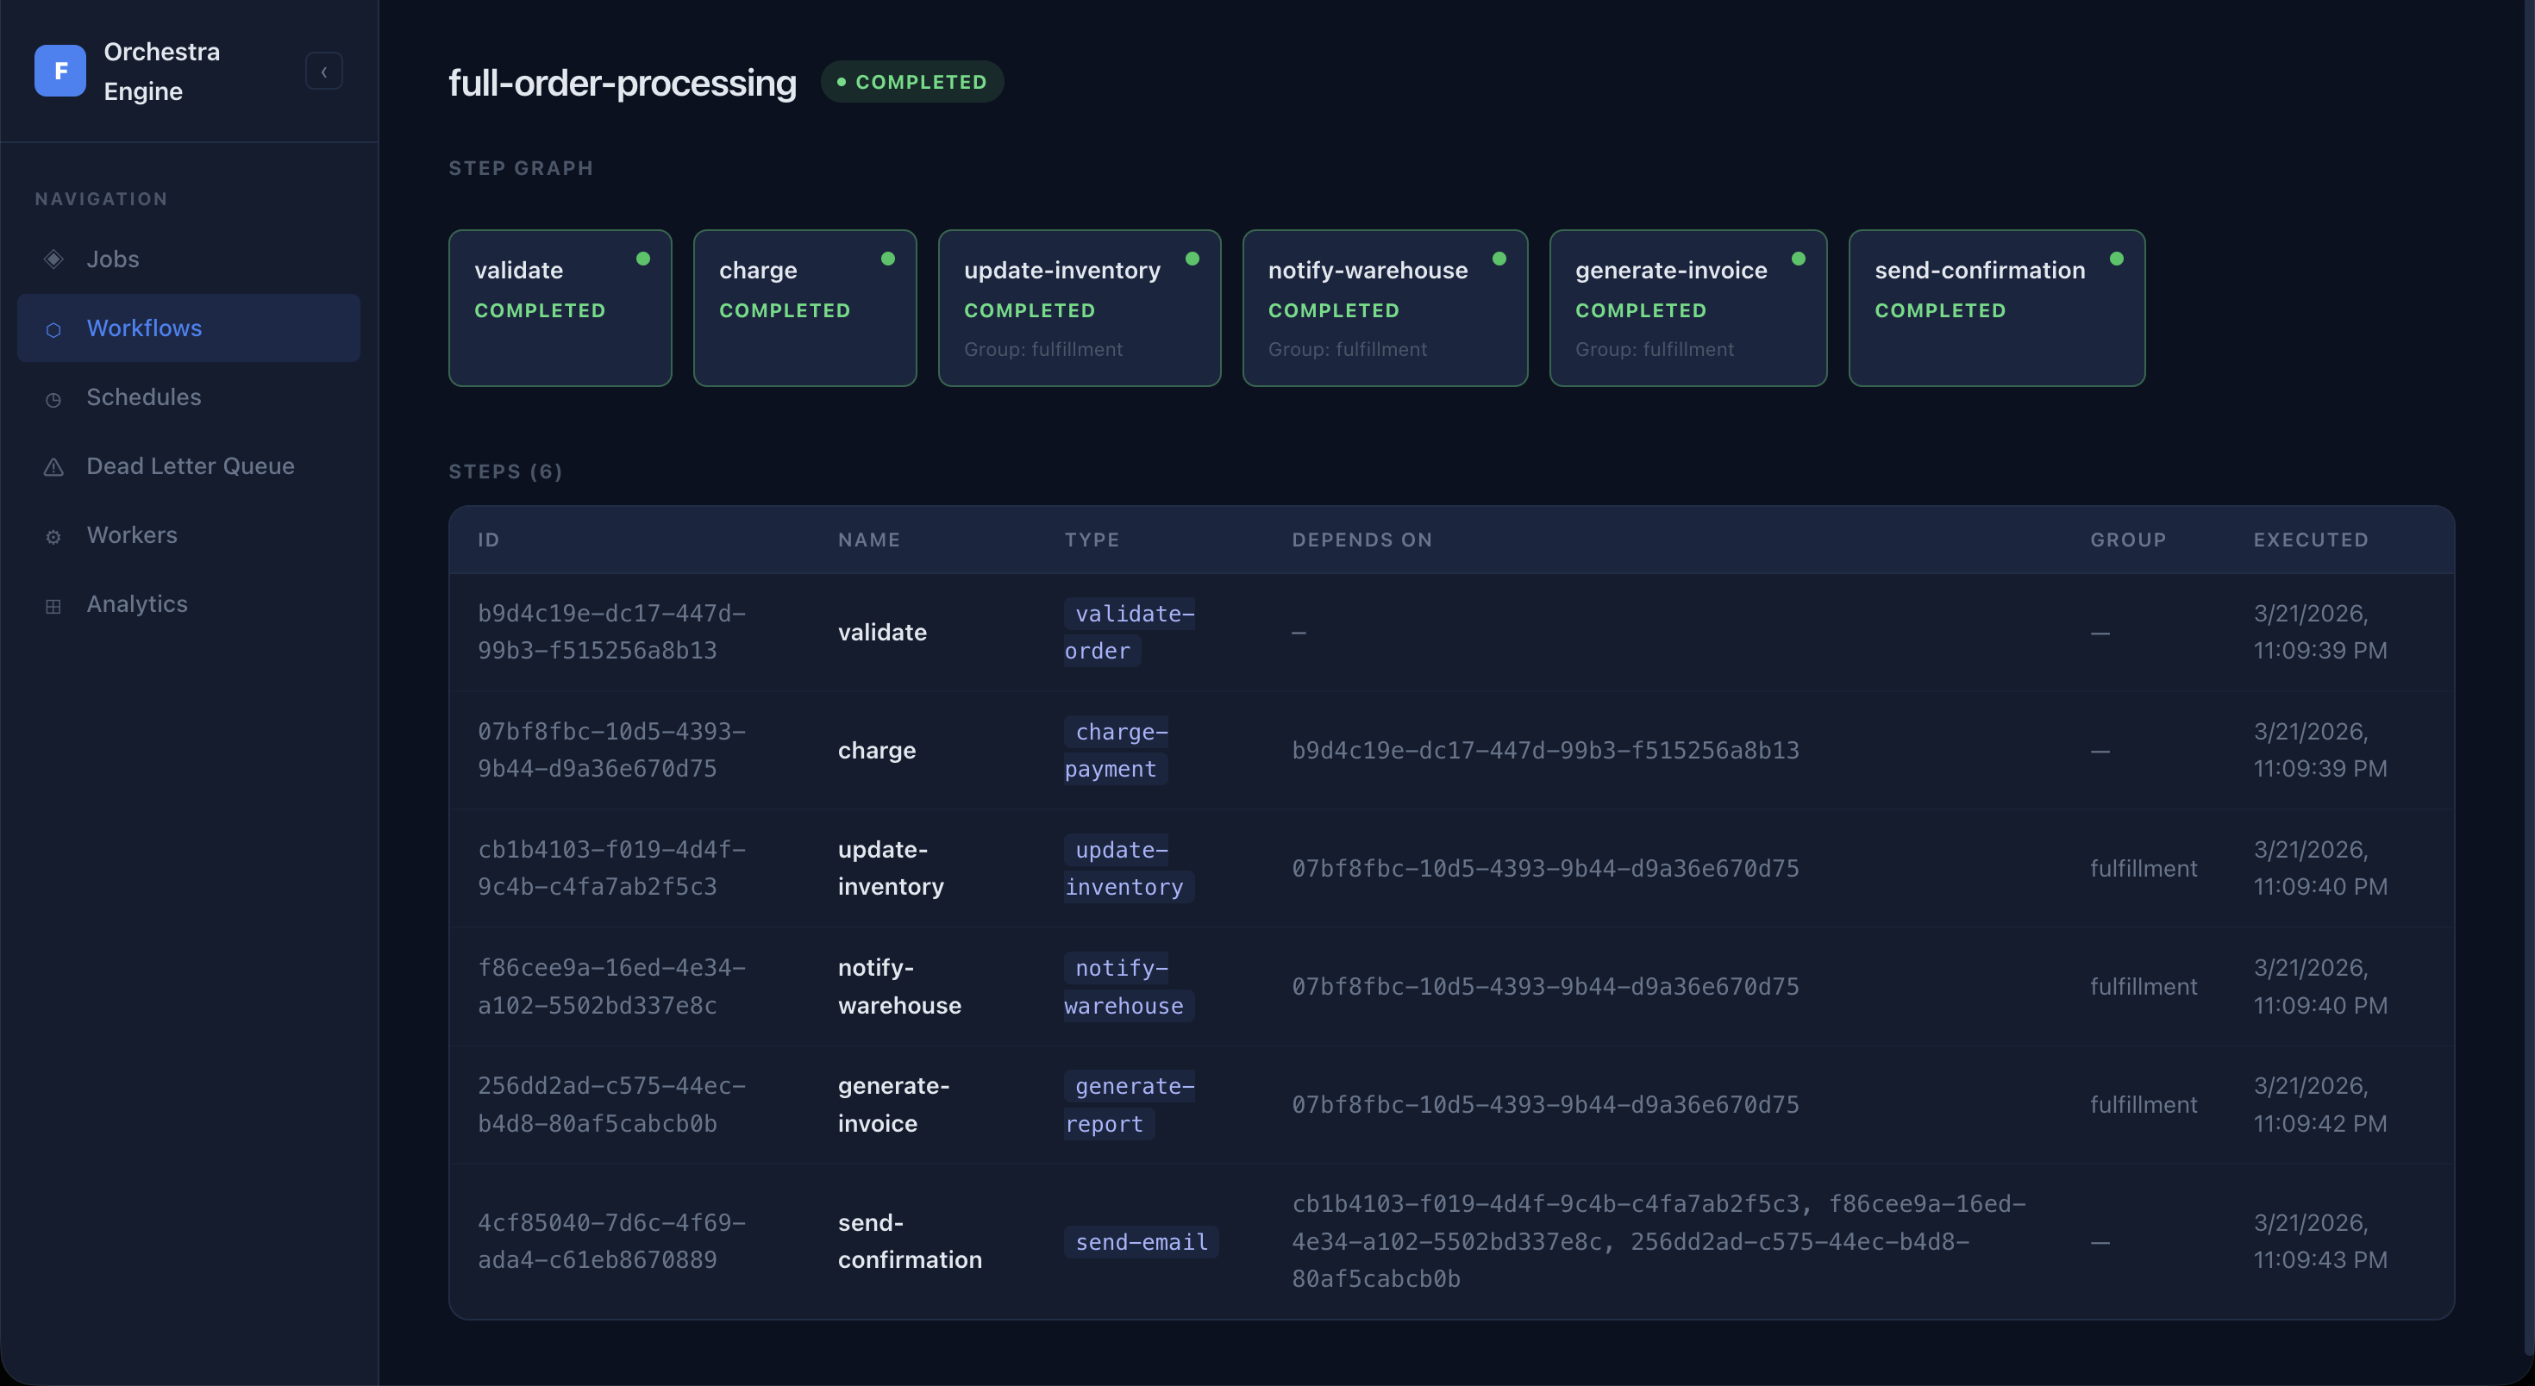Image resolution: width=2535 pixels, height=1386 pixels.
Task: Select the validate step graph card
Action: click(x=559, y=307)
